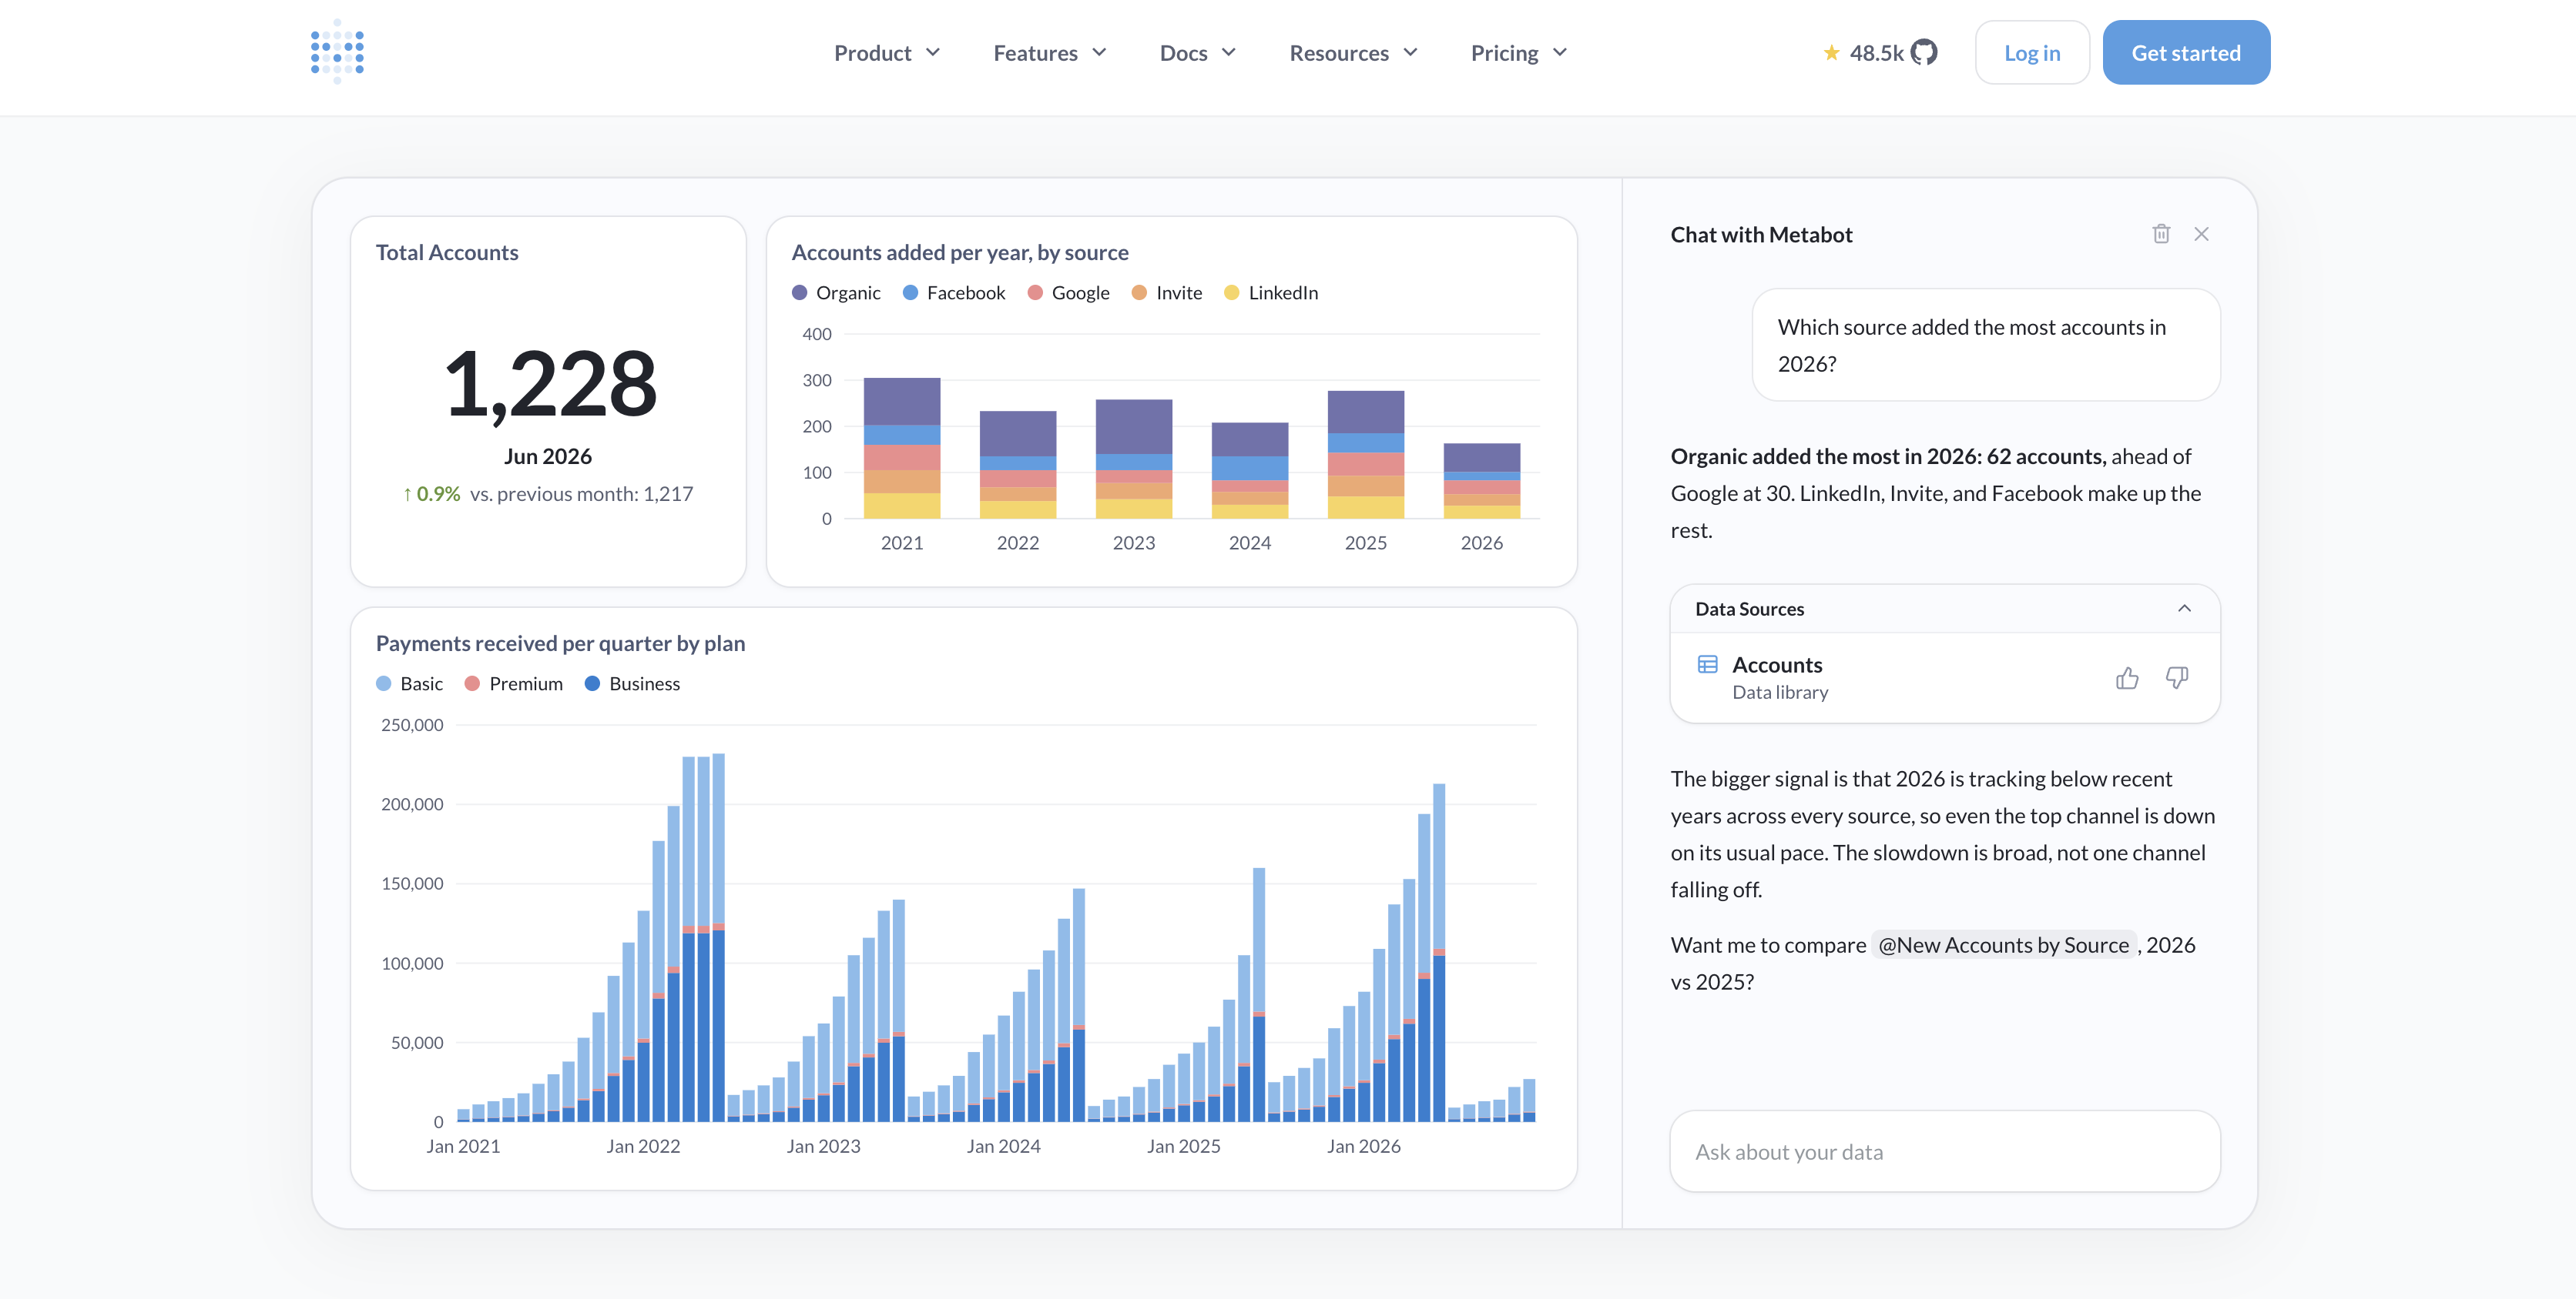Give thumbs up to Accounts source

(x=2127, y=679)
